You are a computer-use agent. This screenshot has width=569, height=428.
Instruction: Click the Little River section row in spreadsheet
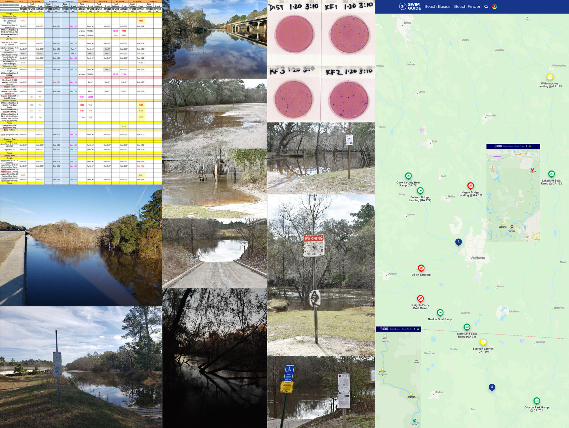point(81,39)
